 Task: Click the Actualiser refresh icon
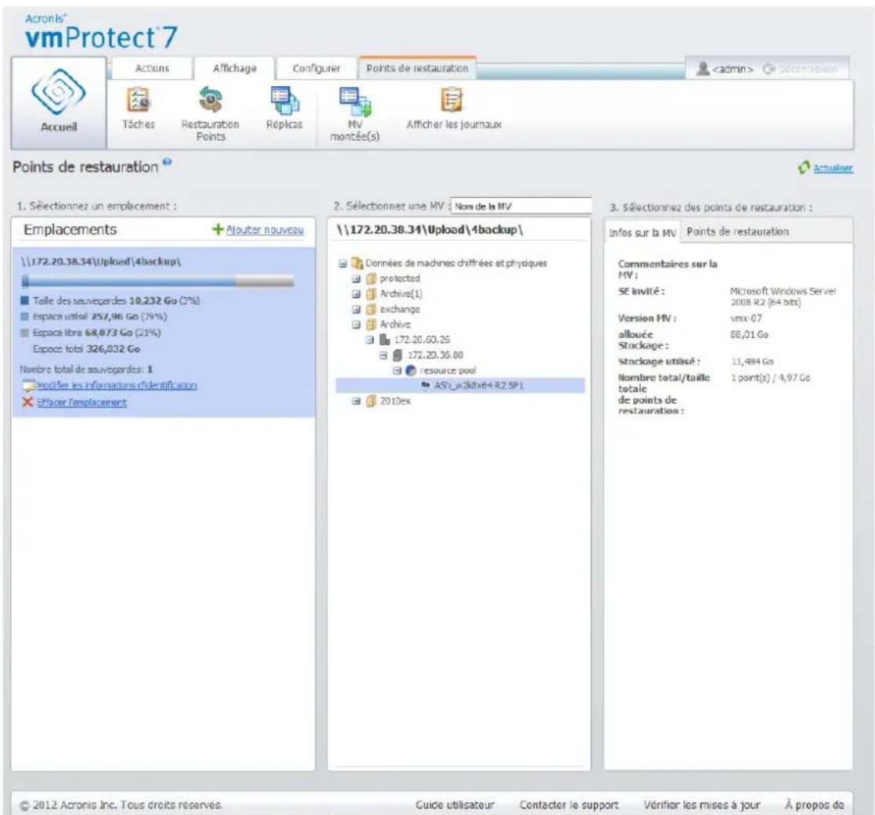(x=804, y=167)
